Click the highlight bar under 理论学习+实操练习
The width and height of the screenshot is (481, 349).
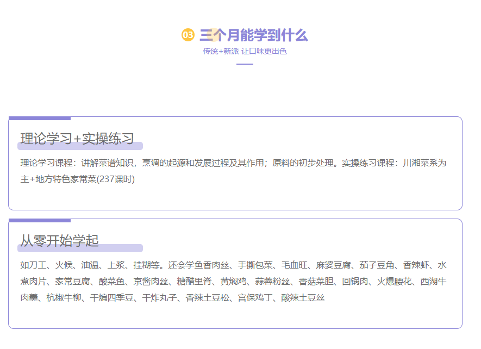point(80,146)
